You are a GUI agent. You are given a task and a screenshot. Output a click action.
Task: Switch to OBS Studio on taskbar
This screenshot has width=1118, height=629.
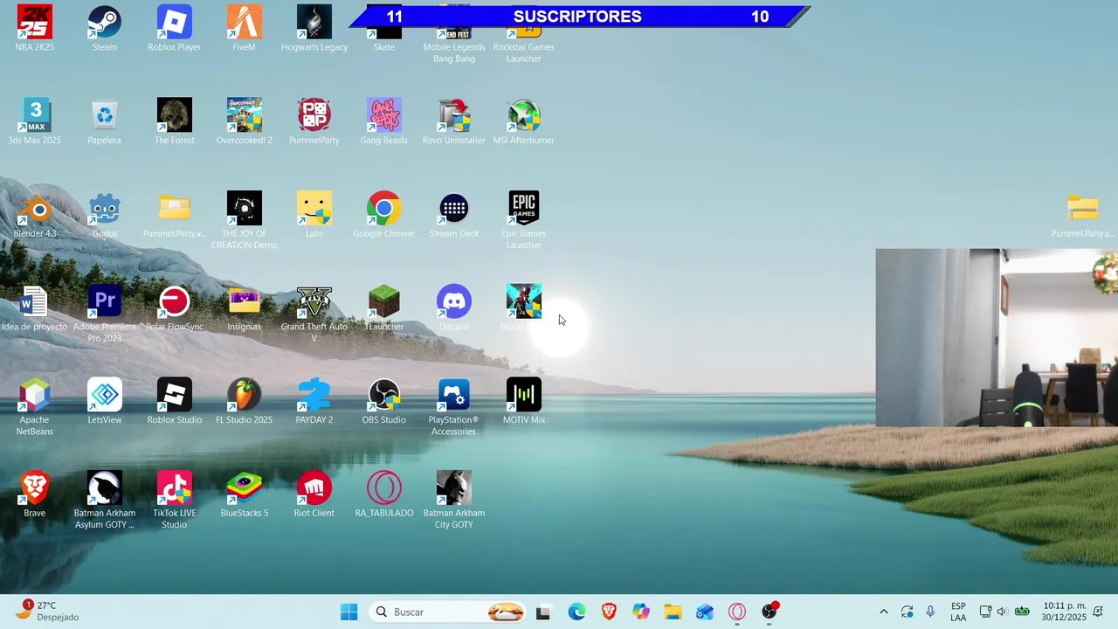tap(769, 612)
